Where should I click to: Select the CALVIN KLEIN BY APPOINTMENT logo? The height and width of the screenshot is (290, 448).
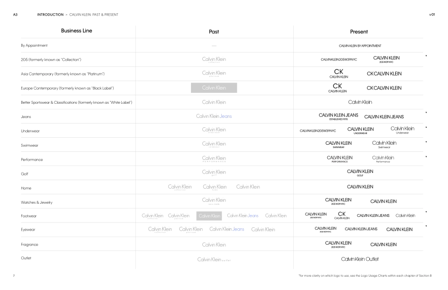[360, 46]
